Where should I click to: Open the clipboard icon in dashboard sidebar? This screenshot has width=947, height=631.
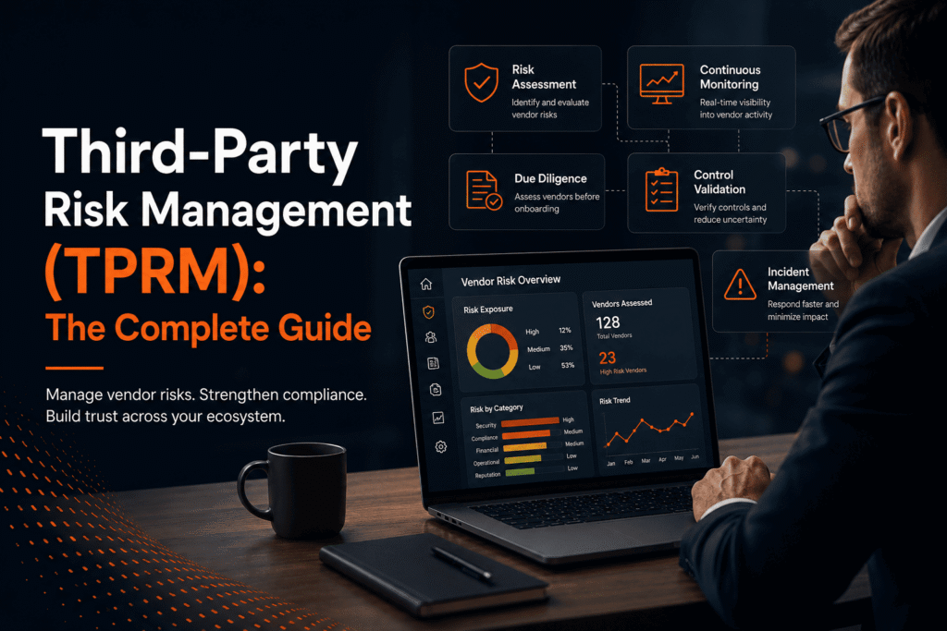(x=436, y=390)
